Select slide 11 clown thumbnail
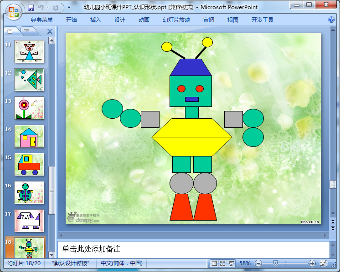 [x=29, y=51]
